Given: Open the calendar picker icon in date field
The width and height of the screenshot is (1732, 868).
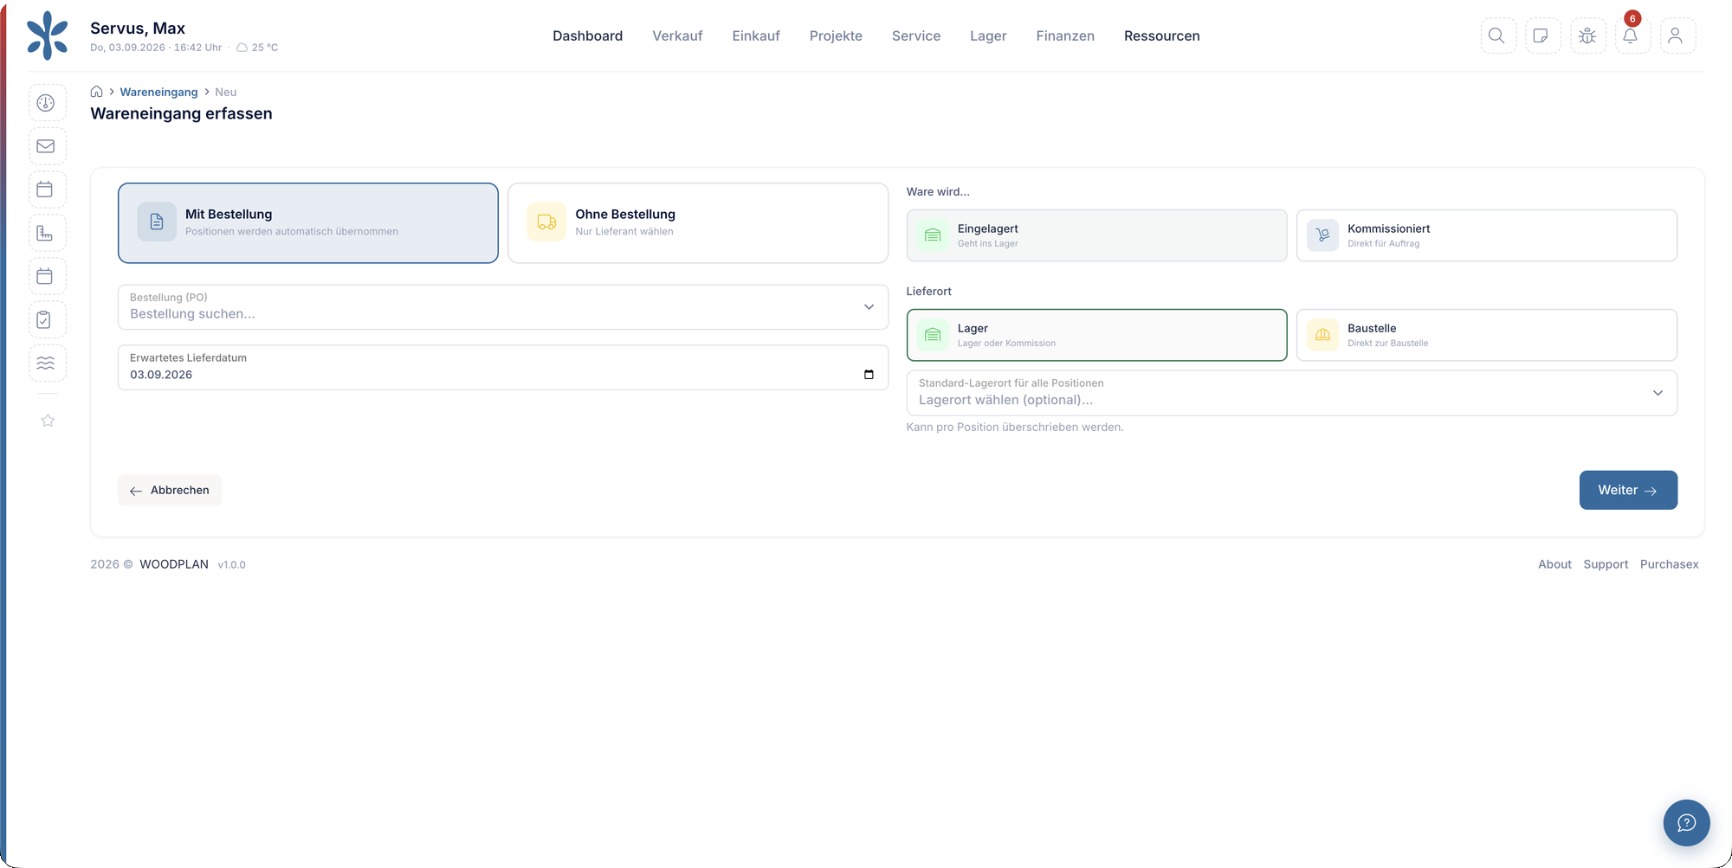Looking at the screenshot, I should [869, 375].
